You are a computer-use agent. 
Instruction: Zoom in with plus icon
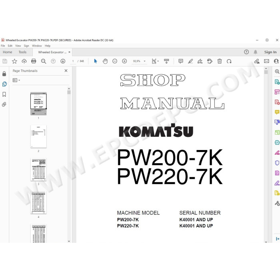click(124, 61)
